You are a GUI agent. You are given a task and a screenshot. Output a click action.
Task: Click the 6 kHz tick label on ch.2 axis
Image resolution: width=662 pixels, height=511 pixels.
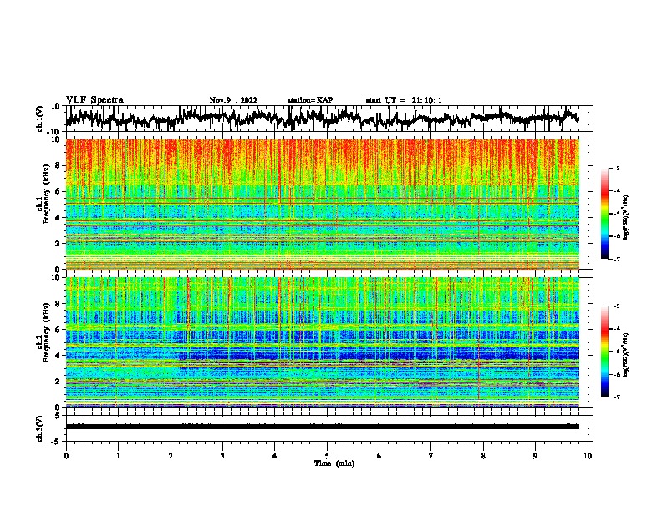click(x=58, y=330)
